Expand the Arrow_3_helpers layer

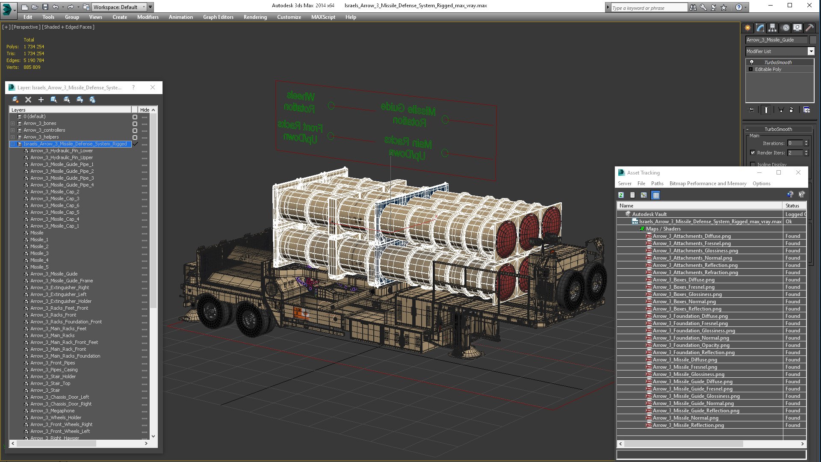(x=12, y=137)
